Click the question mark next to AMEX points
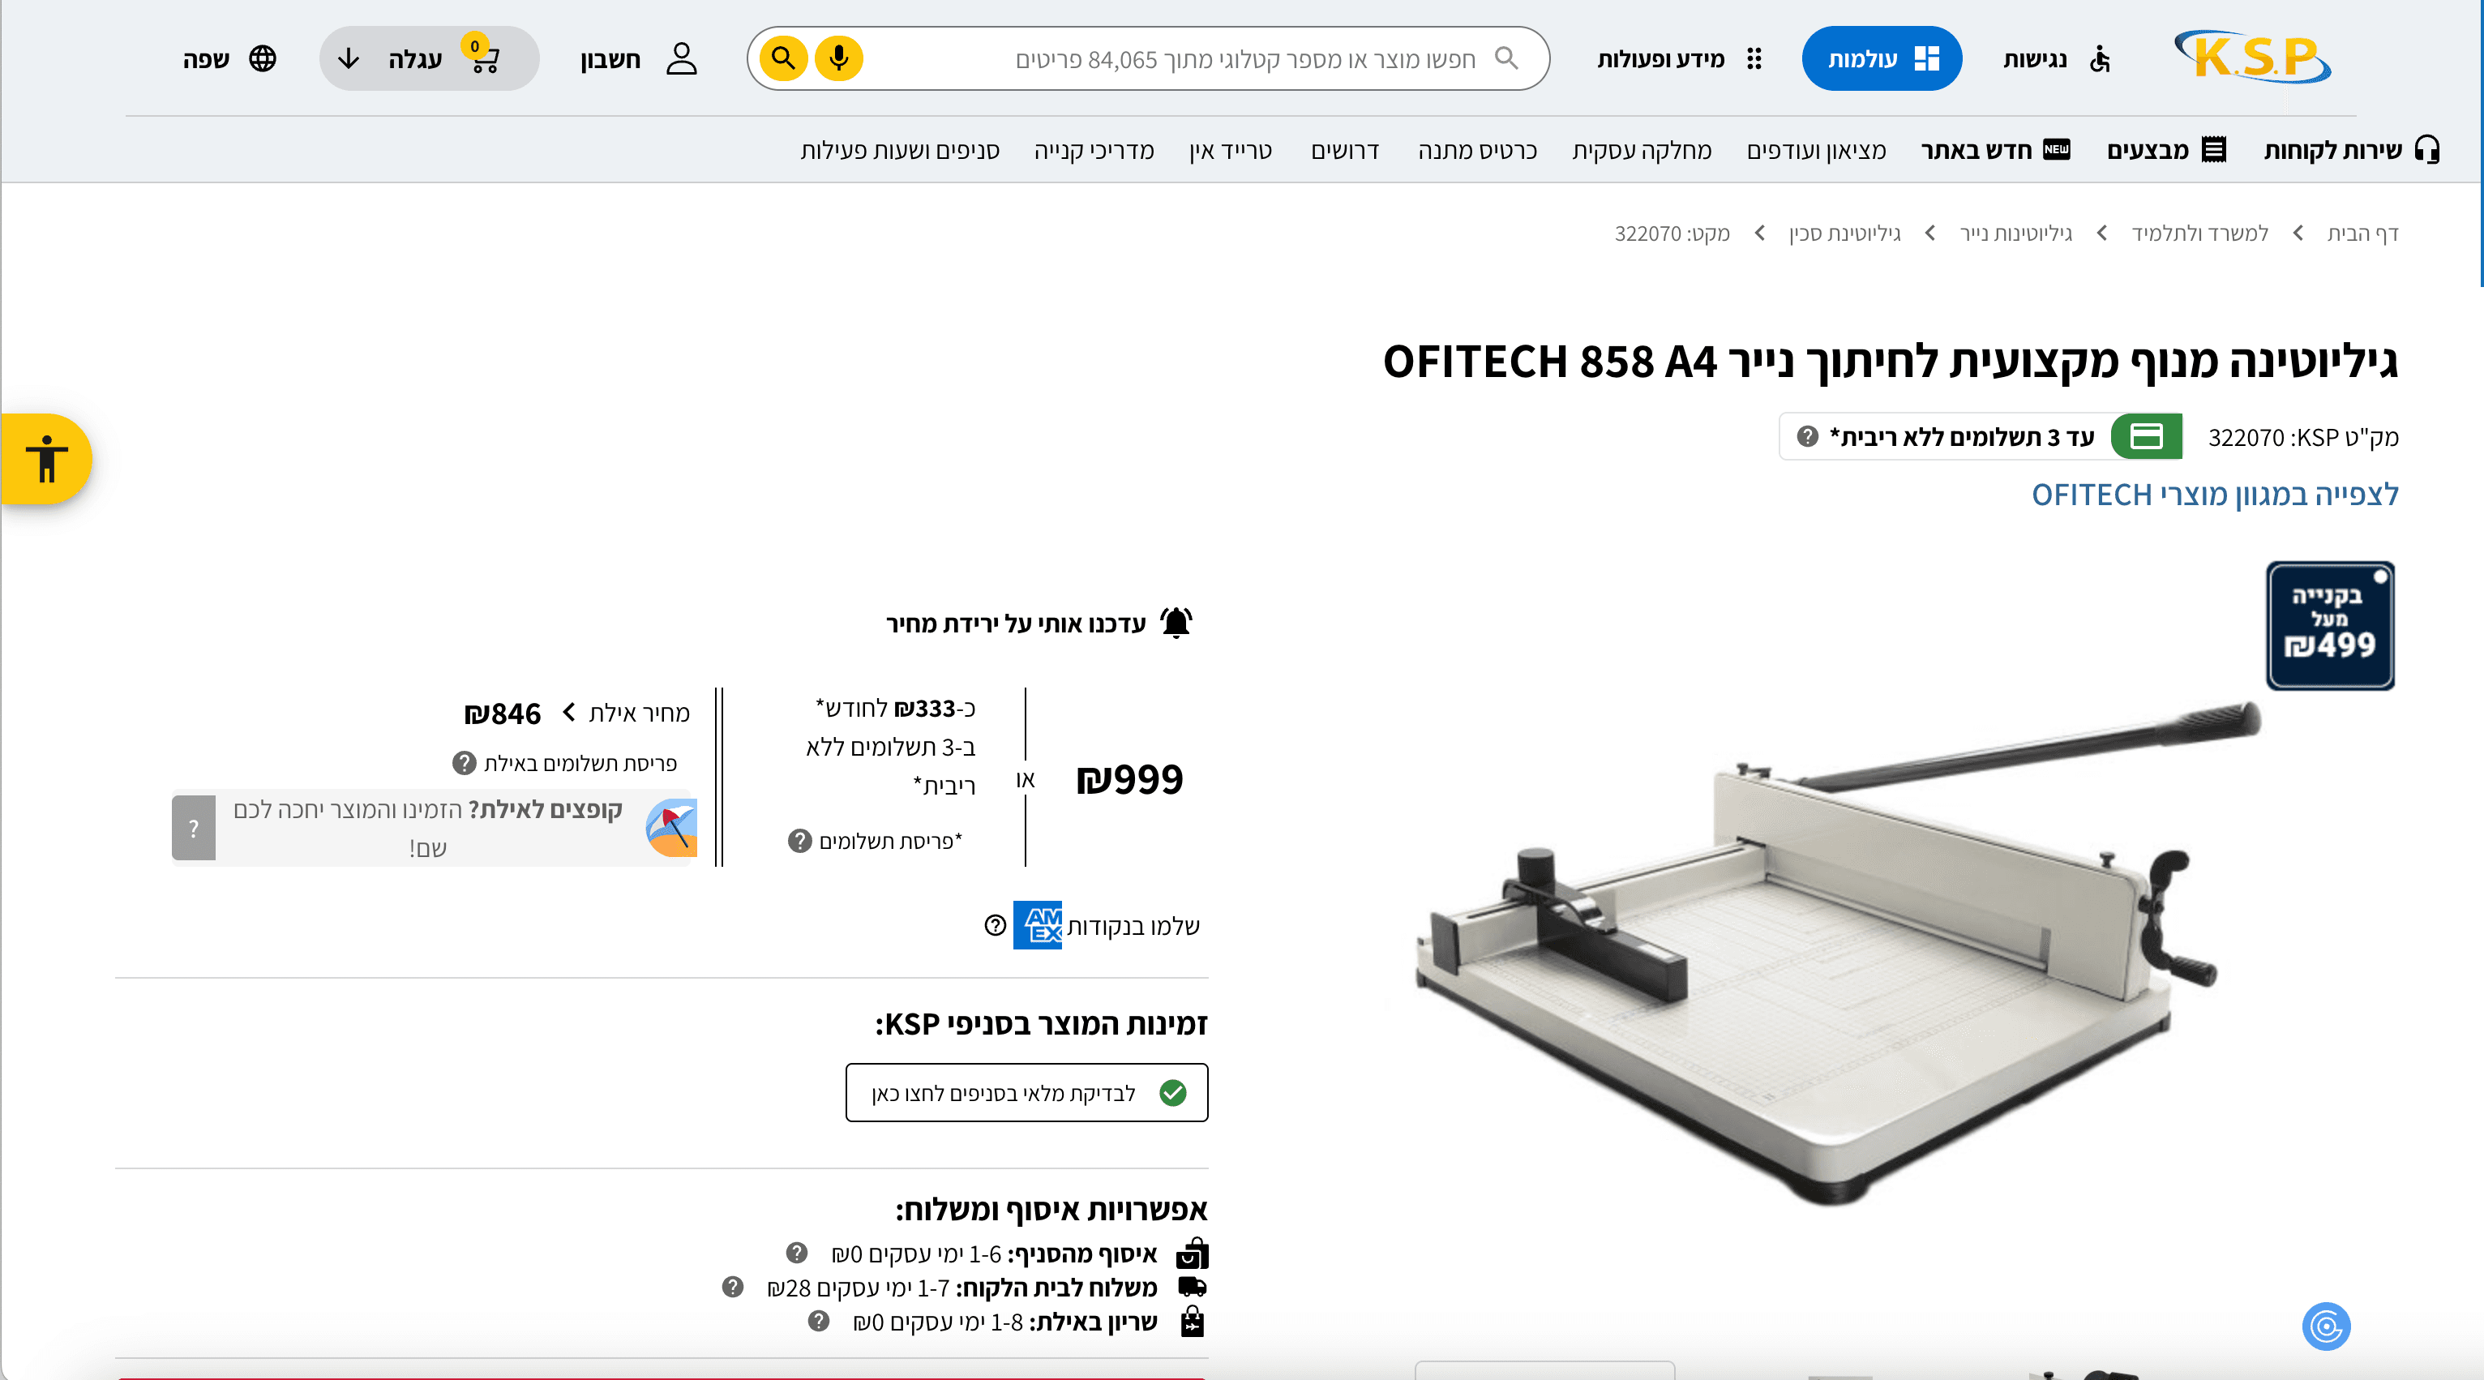The image size is (2484, 1380). click(x=996, y=926)
